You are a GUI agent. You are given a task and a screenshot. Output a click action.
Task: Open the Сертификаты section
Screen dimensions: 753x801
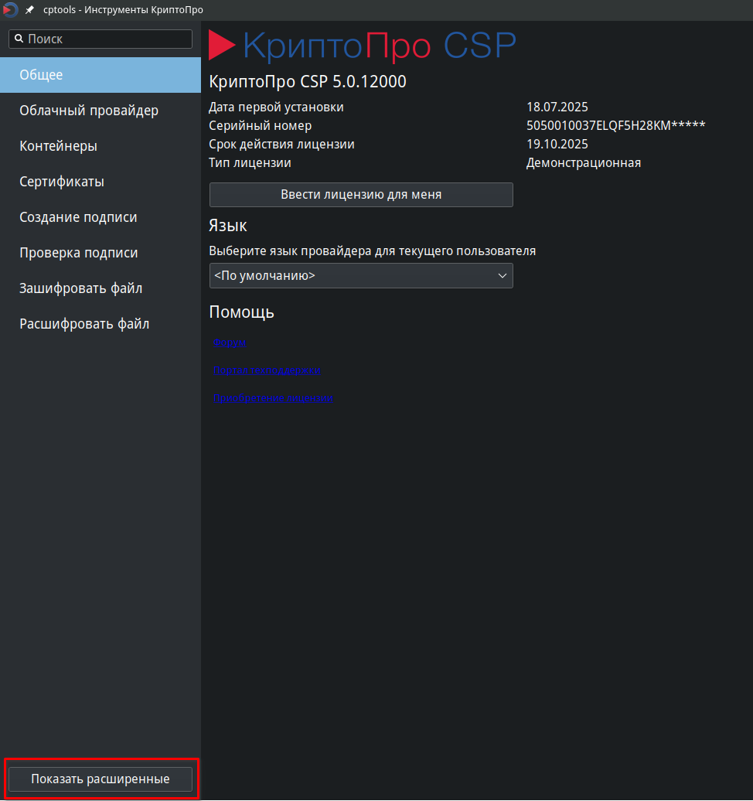tap(101, 182)
